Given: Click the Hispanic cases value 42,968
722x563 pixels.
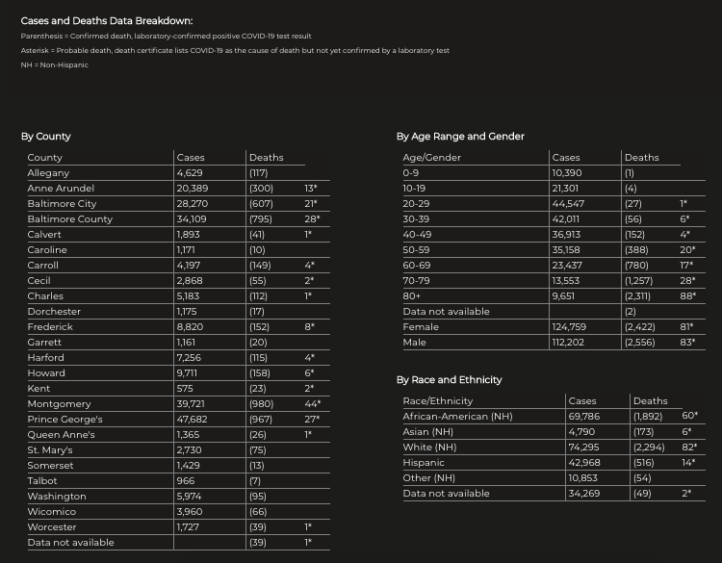Looking at the screenshot, I should point(586,463).
